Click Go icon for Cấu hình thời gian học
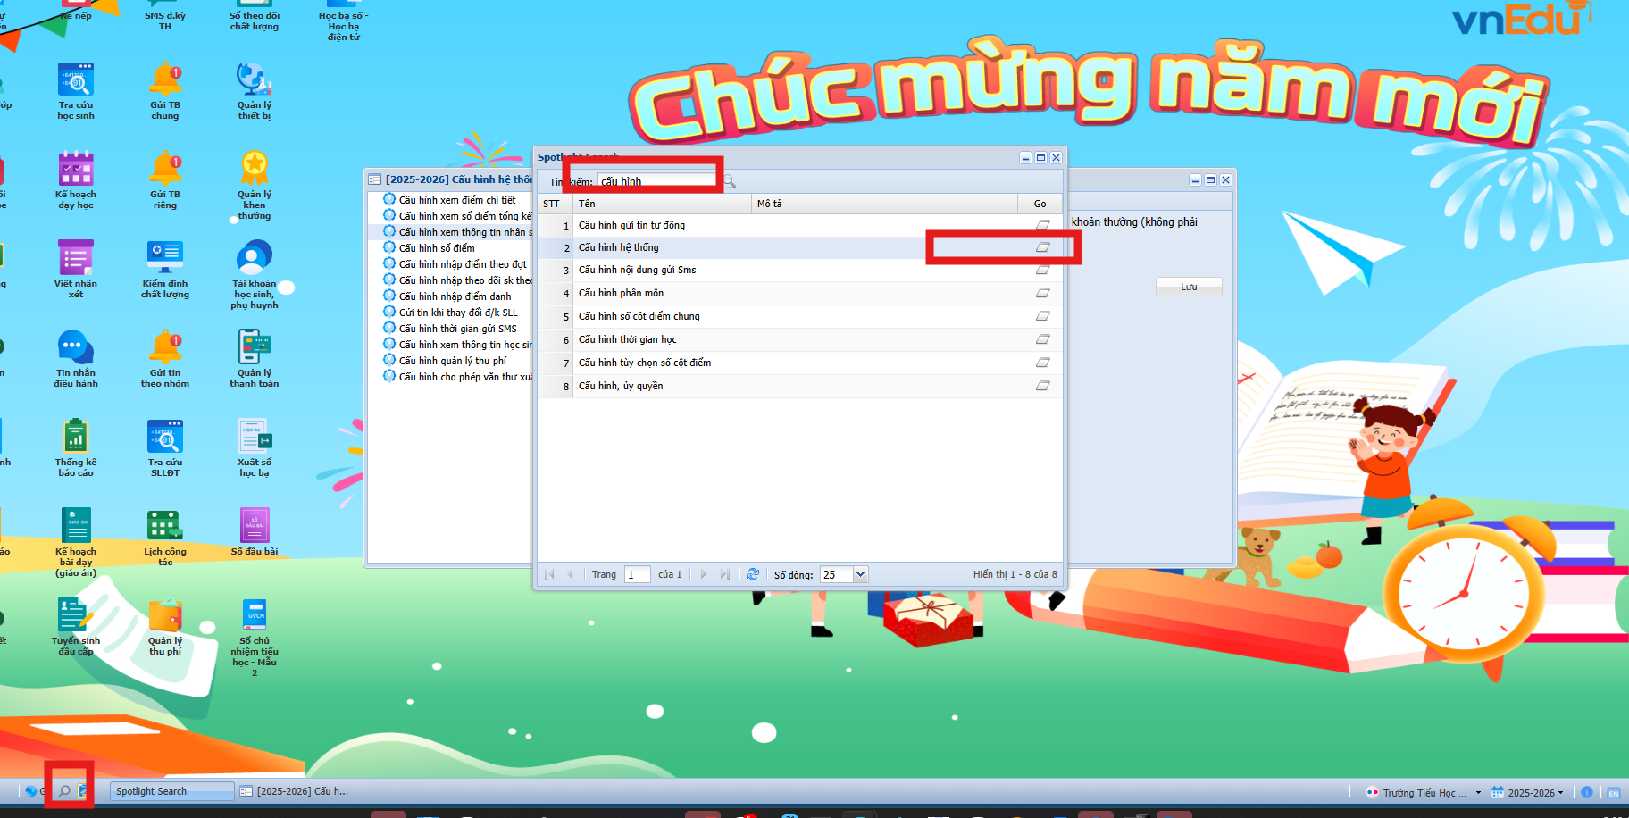 tap(1042, 339)
